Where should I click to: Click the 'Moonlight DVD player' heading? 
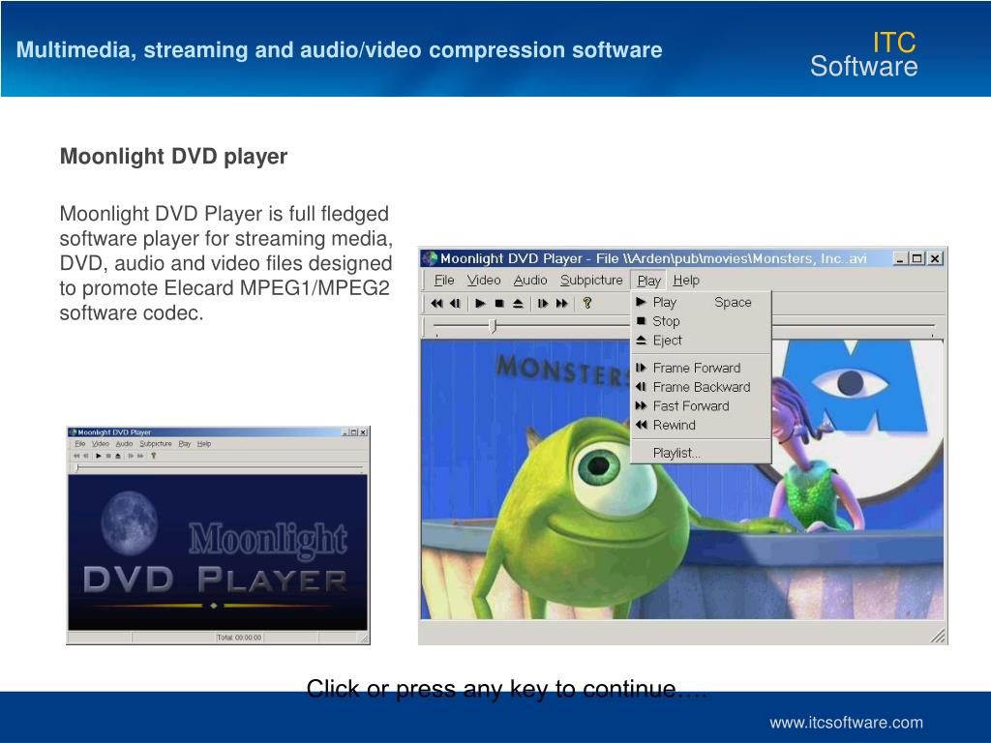(x=174, y=156)
